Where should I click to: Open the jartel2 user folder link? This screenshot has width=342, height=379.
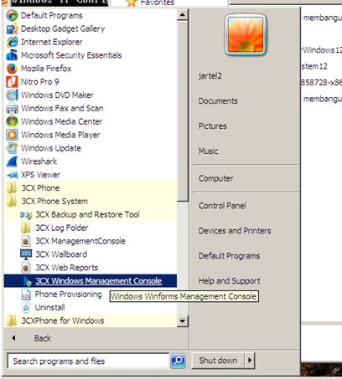tap(210, 76)
